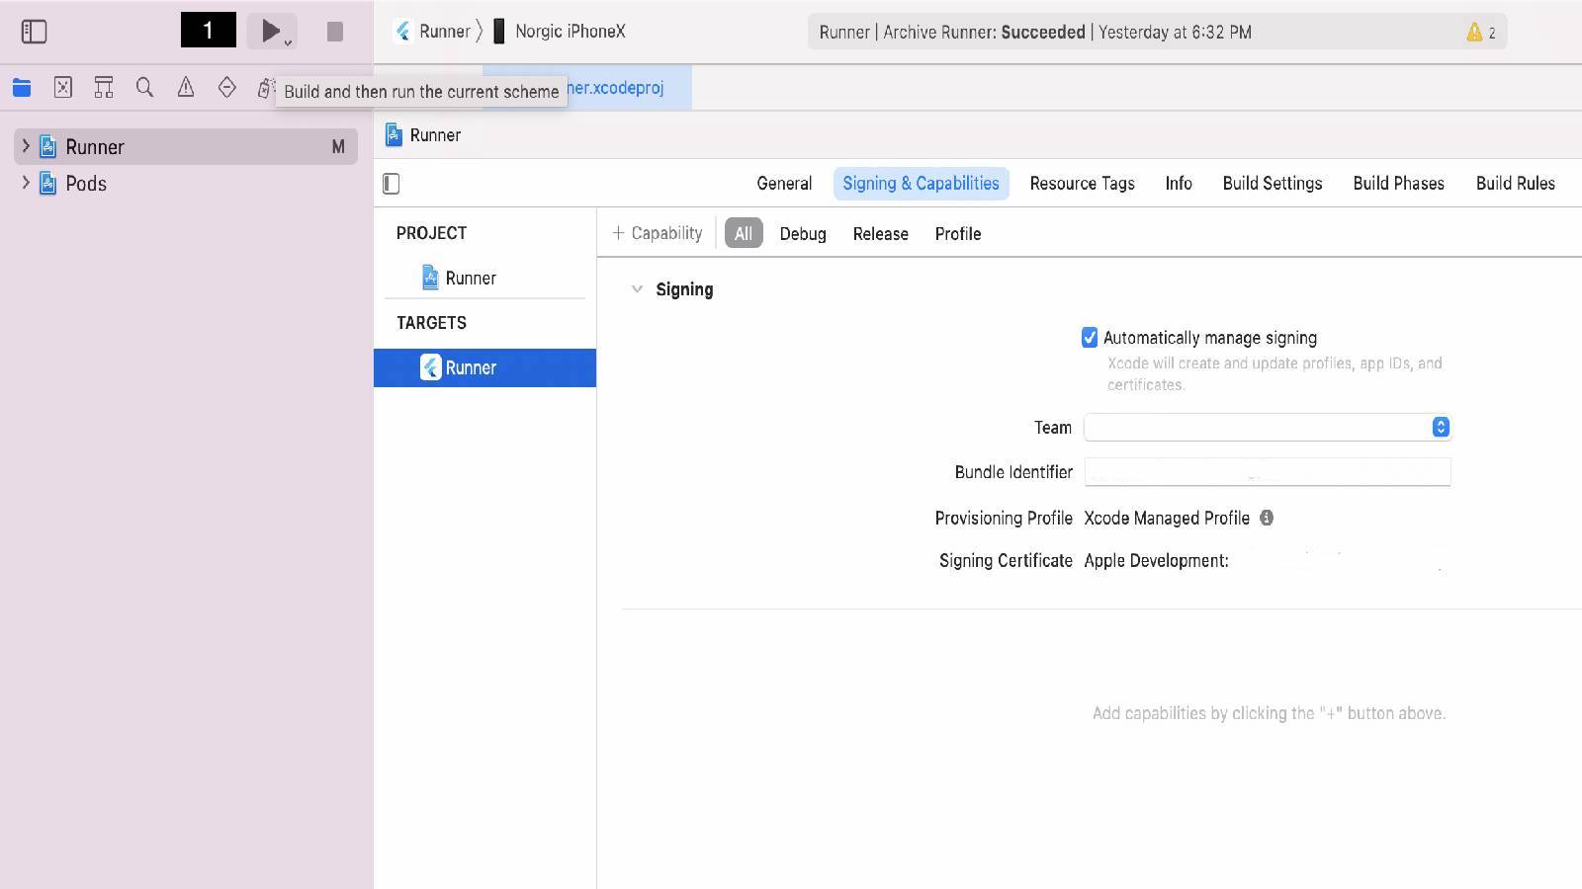Screen dimensions: 1582x889
Task: Show Xcode Managed Profile info
Action: pos(1267,518)
